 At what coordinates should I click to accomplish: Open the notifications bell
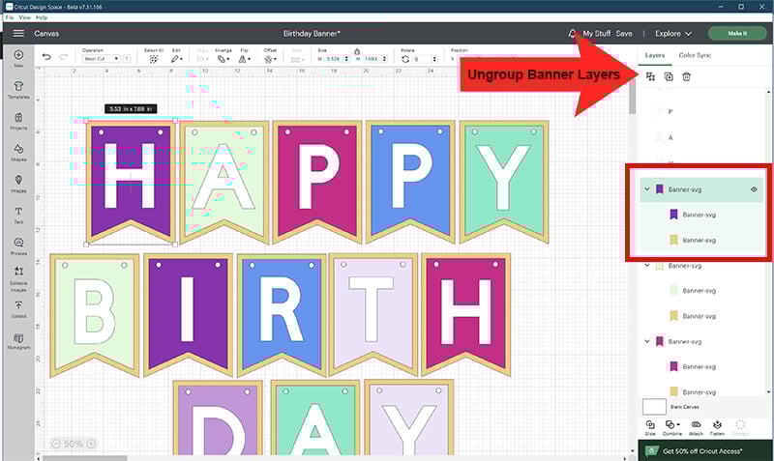click(572, 34)
